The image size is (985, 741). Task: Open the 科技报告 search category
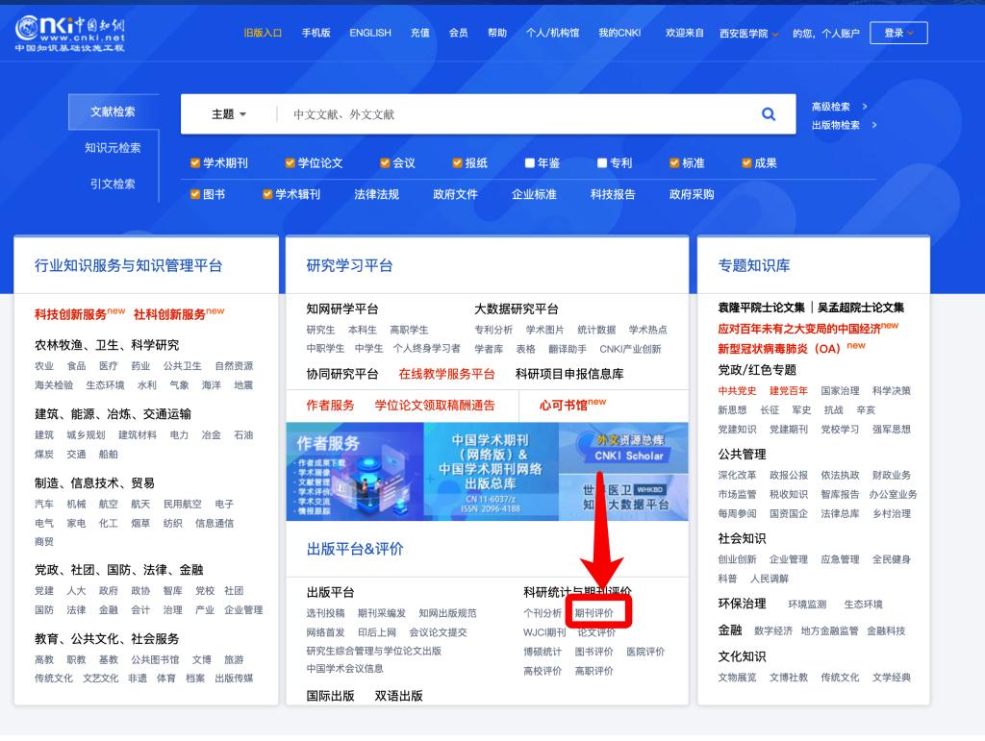click(613, 194)
